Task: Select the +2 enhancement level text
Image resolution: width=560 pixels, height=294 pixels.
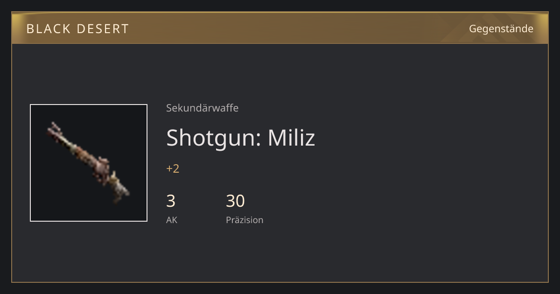Action: pyautogui.click(x=173, y=168)
